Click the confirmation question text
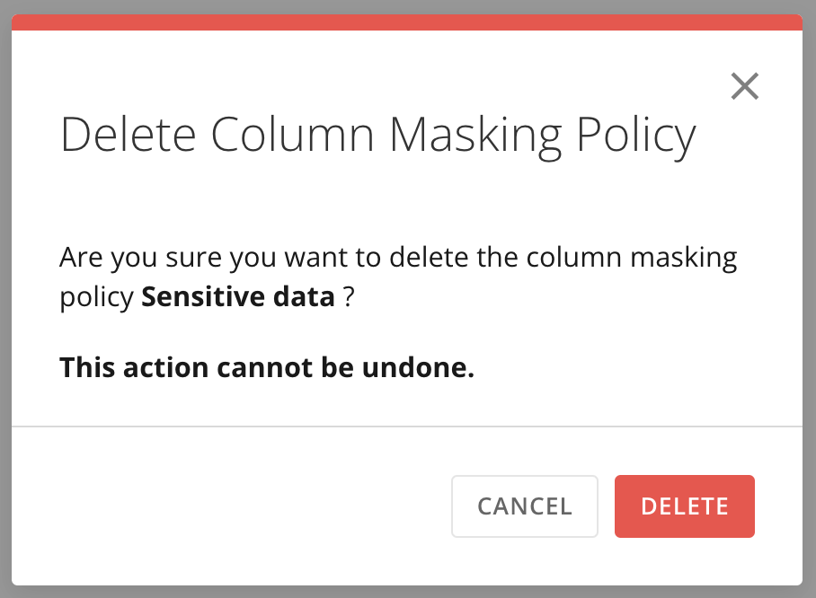816x598 pixels. [397, 257]
